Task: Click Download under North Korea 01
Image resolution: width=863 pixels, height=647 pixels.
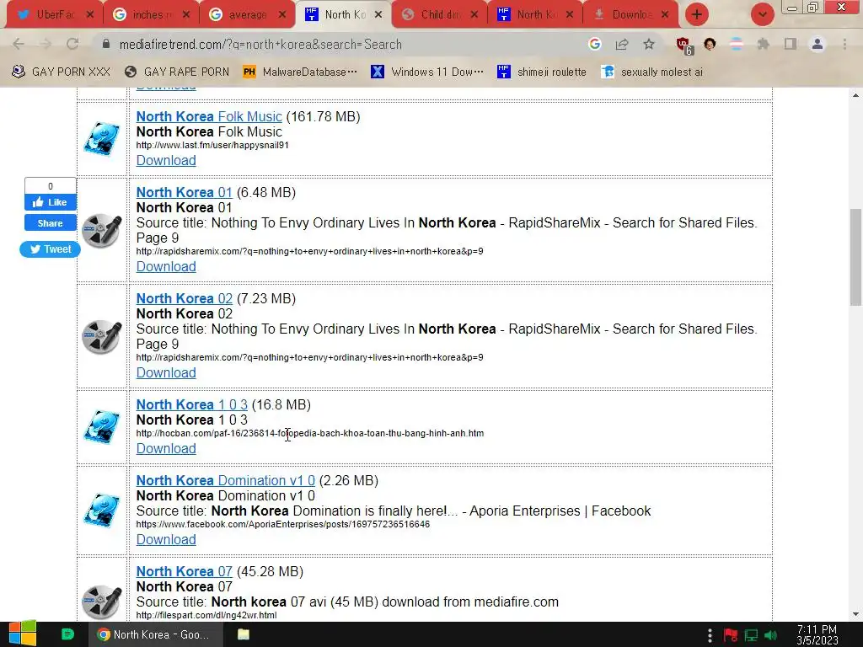Action: tap(166, 266)
